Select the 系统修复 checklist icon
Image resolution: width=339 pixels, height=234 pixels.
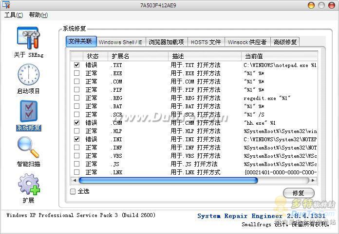coord(28,112)
